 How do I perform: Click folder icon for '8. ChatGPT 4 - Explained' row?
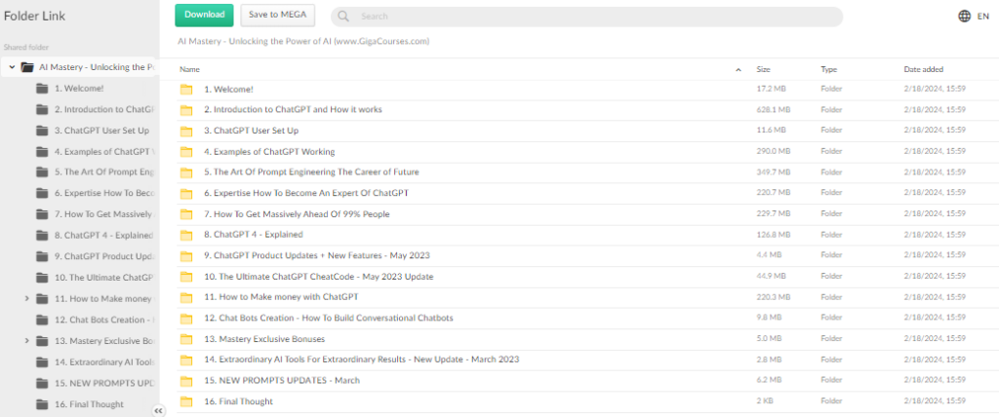pyautogui.click(x=186, y=235)
